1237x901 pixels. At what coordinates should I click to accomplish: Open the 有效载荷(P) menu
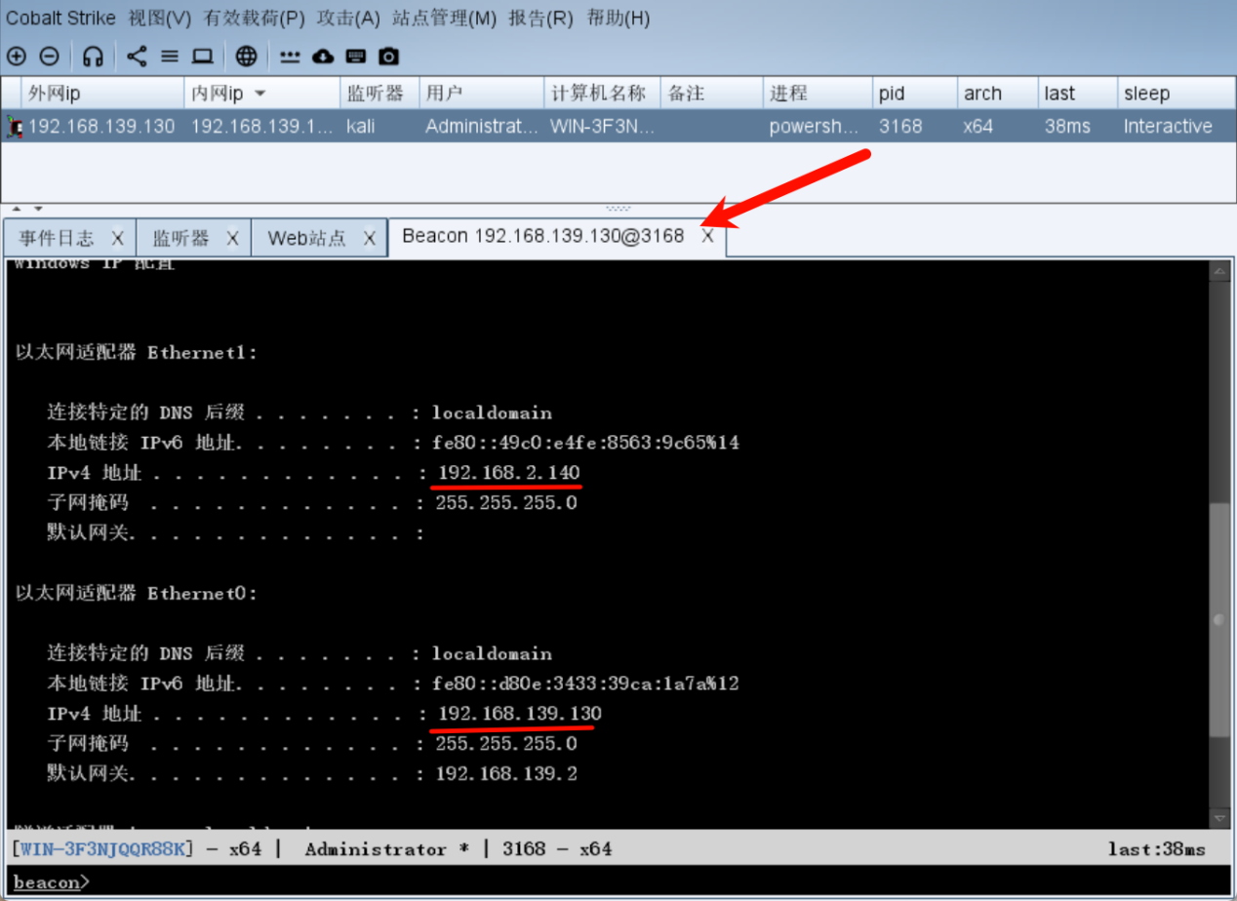point(254,18)
